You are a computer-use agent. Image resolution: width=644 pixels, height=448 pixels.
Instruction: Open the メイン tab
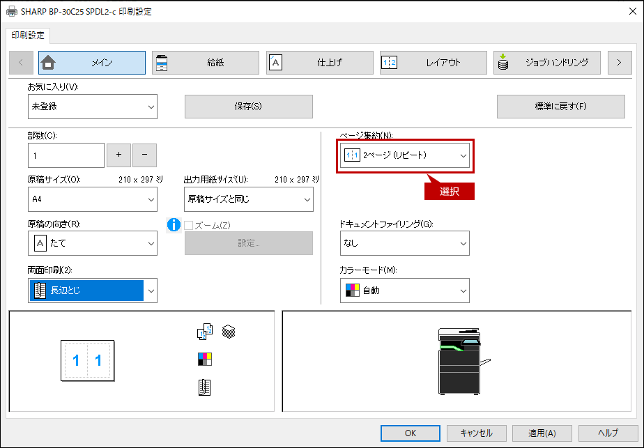point(92,63)
